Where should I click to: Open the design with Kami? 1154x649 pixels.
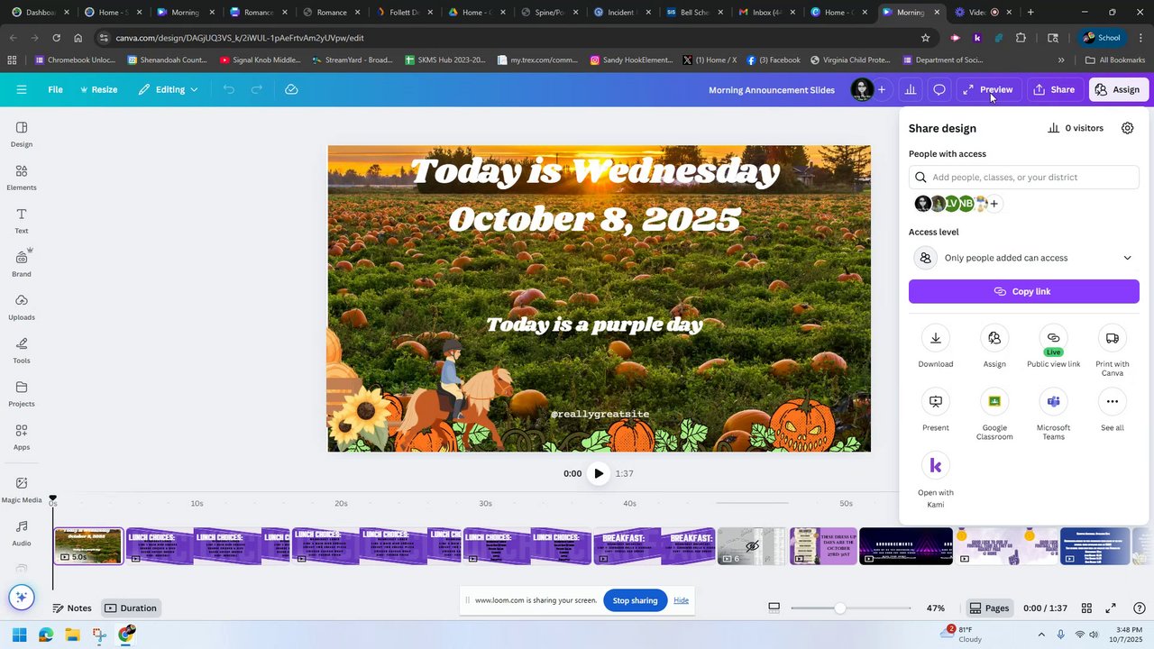click(x=936, y=480)
